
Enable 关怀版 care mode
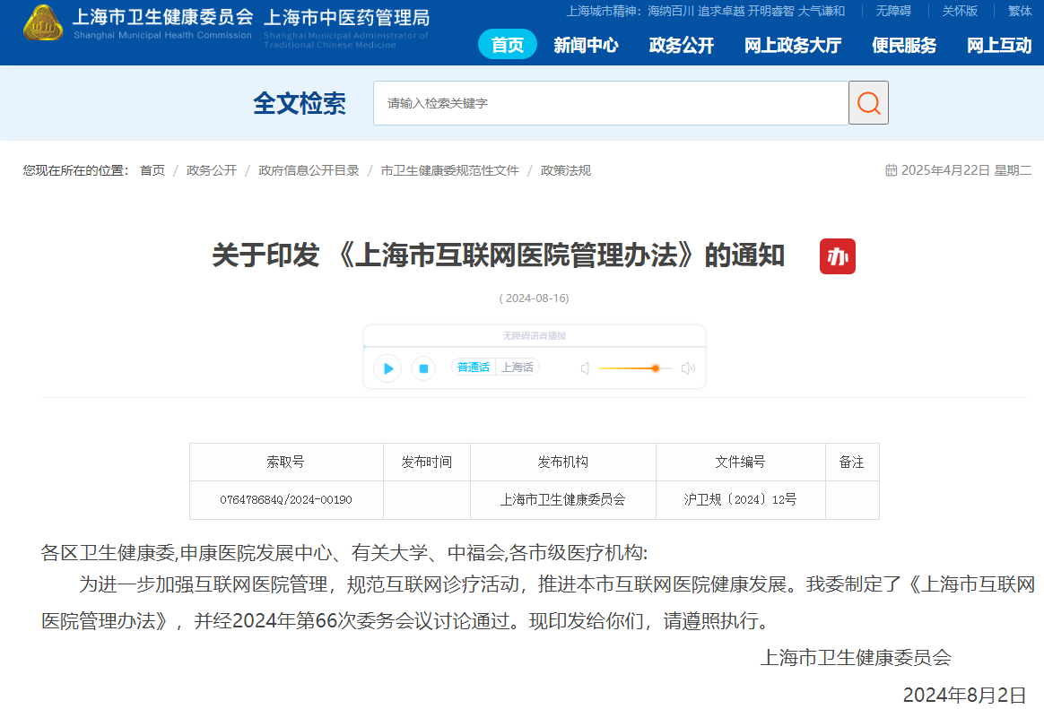tap(959, 11)
